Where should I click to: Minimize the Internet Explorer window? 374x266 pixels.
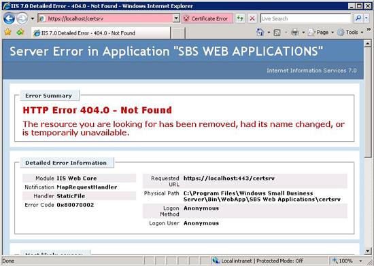352,6
